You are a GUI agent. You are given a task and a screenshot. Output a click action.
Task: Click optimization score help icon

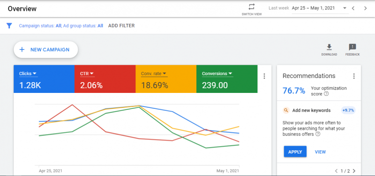(326, 94)
